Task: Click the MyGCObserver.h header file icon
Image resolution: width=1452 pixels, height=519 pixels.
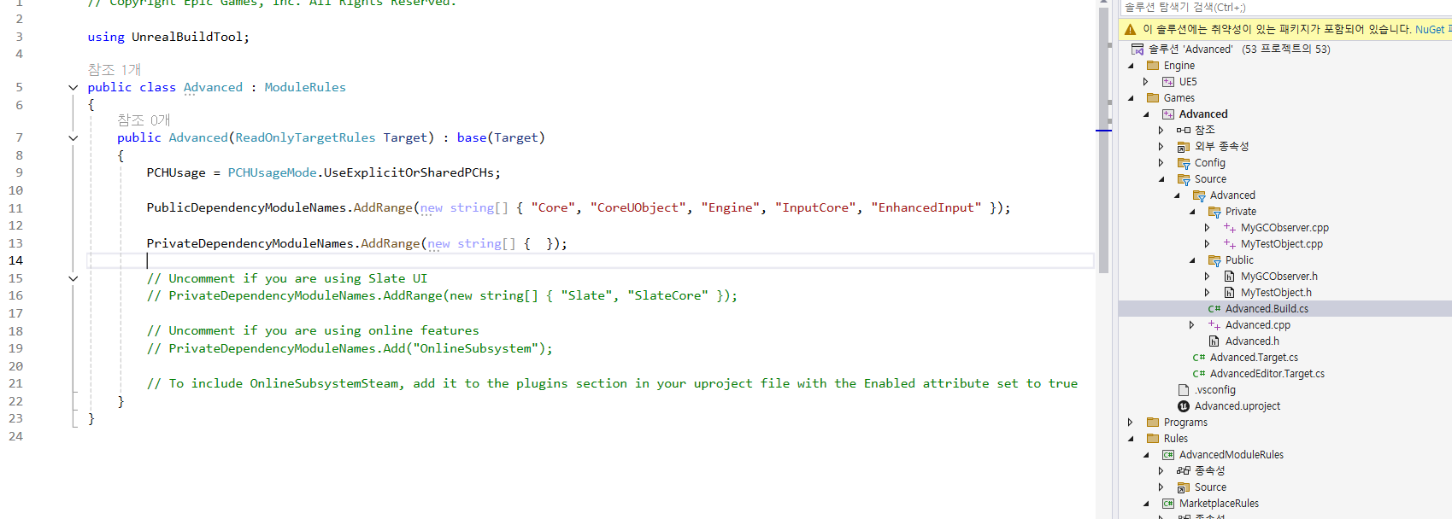Action: tap(1230, 277)
